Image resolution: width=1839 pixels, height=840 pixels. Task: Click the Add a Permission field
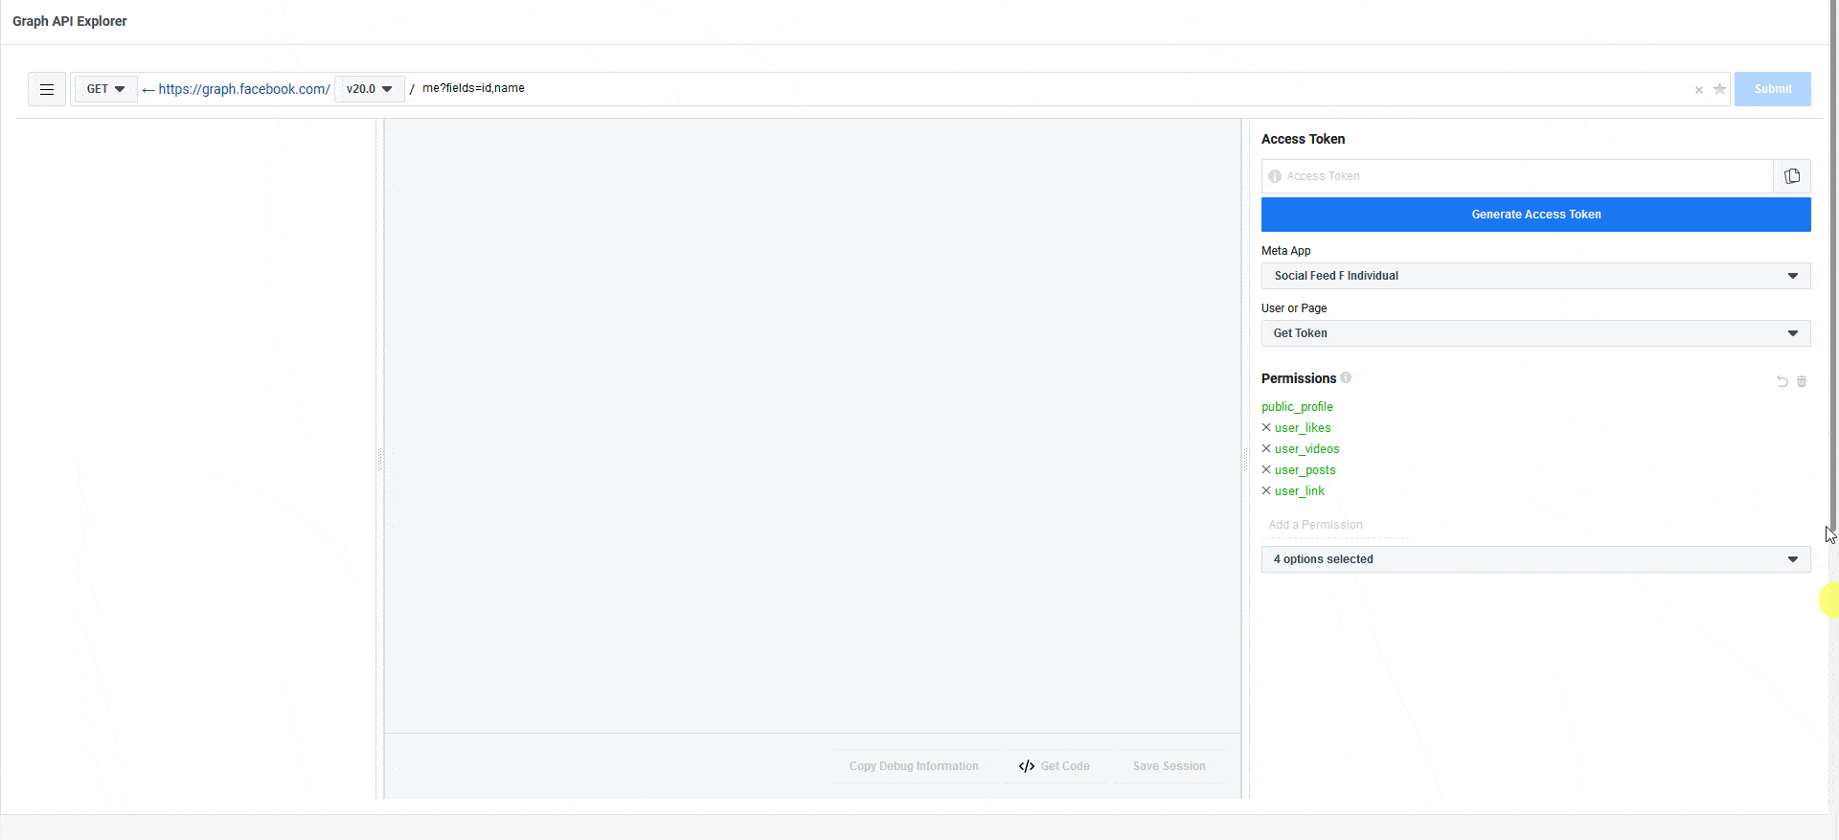1337,525
